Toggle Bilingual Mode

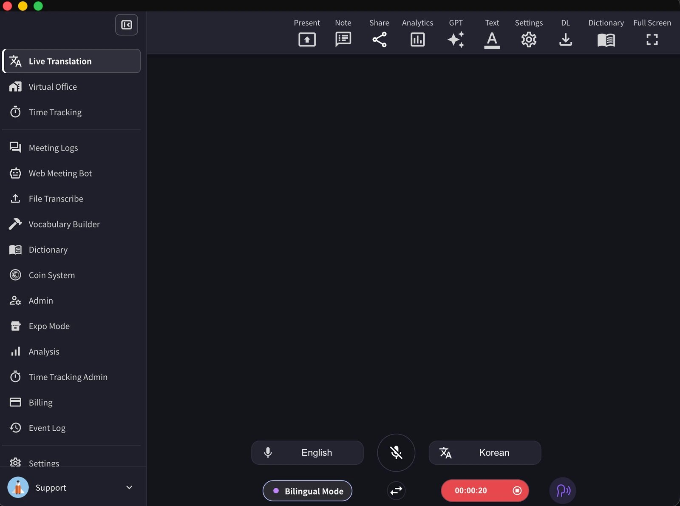[x=307, y=491]
